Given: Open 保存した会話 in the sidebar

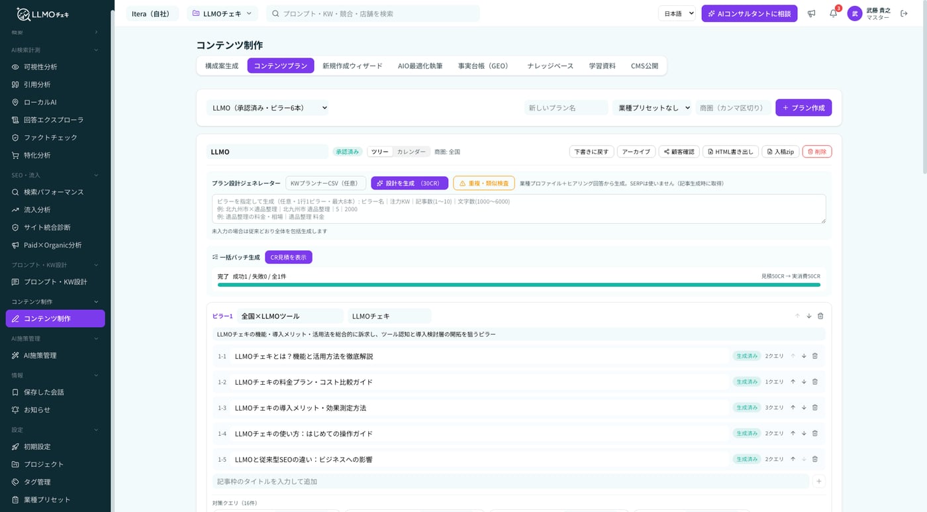Looking at the screenshot, I should pos(55,392).
